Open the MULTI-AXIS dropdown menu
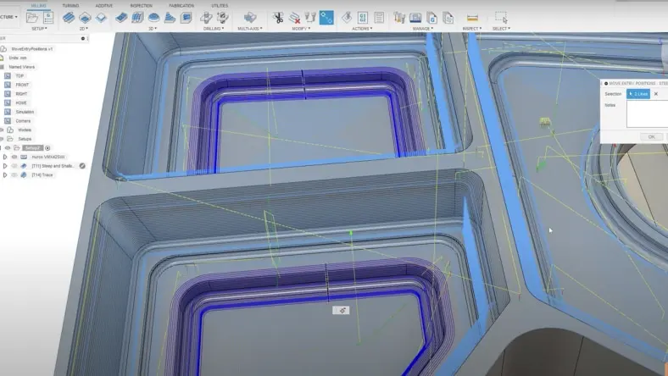This screenshot has height=376, width=668. coord(249,29)
